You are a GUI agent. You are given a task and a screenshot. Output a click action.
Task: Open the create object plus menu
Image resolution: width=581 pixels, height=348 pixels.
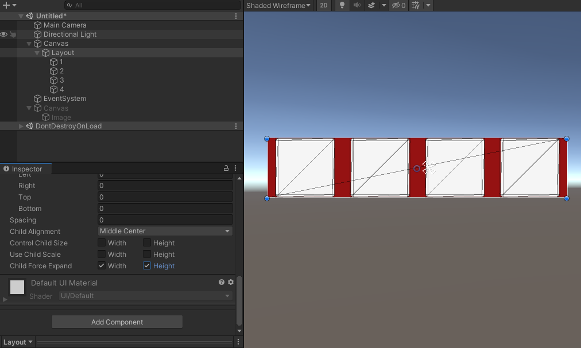pos(9,5)
